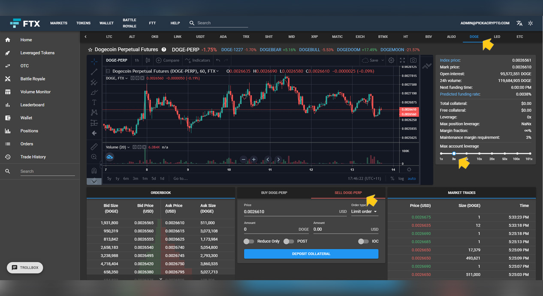The image size is (543, 296).
Task: Open chart settings gear icon
Action: click(391, 60)
